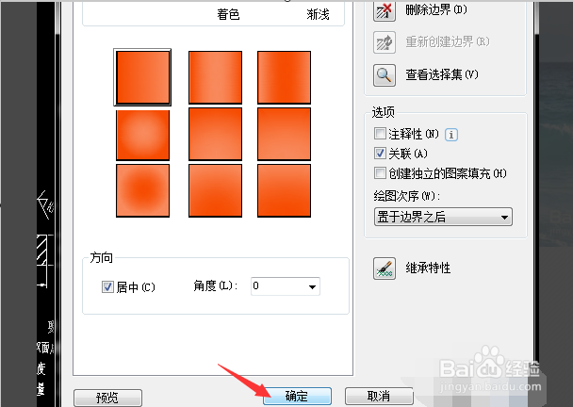Select the top-left linear gradient pattern
The height and width of the screenshot is (407, 573).
pyautogui.click(x=142, y=77)
